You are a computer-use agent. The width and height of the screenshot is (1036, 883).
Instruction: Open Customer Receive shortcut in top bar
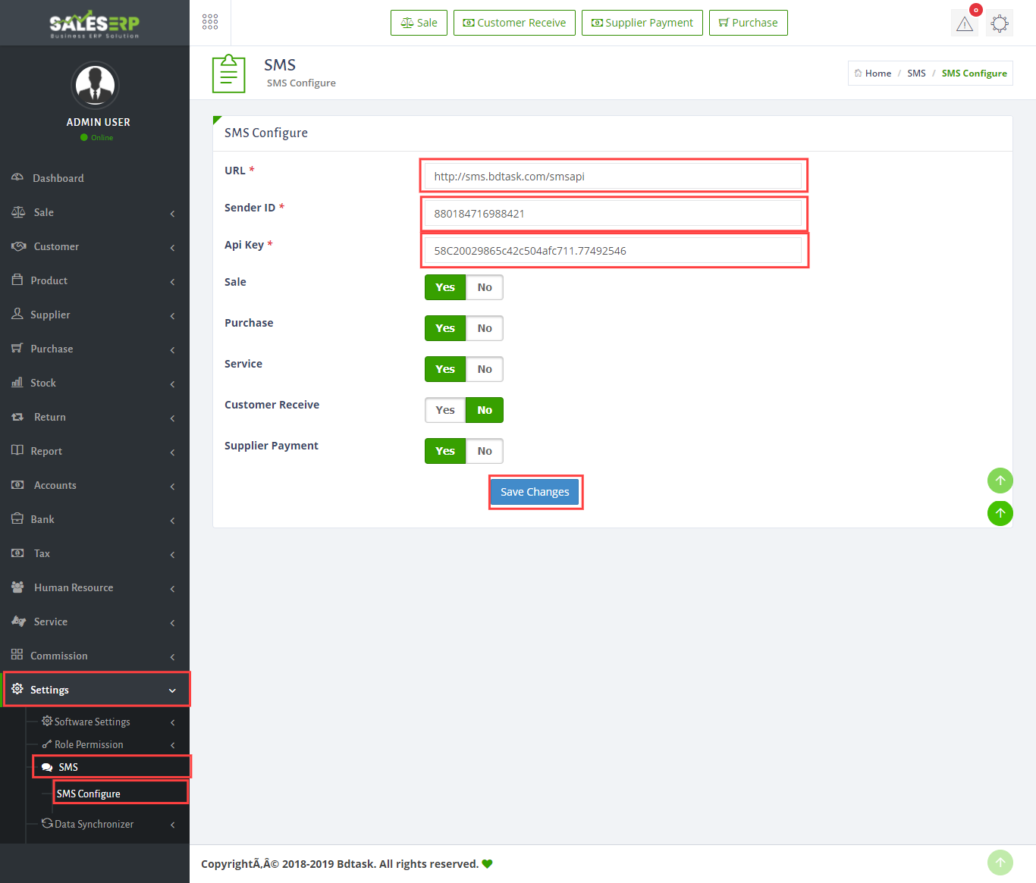coord(514,23)
